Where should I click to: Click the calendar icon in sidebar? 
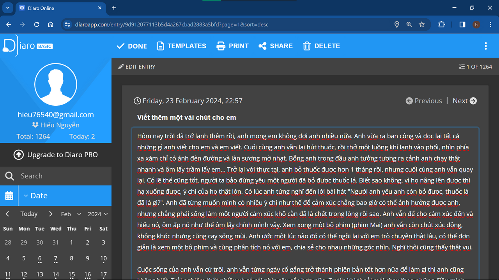9,196
